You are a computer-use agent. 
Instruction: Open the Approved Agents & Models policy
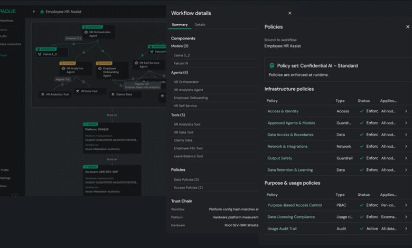tap(291, 123)
